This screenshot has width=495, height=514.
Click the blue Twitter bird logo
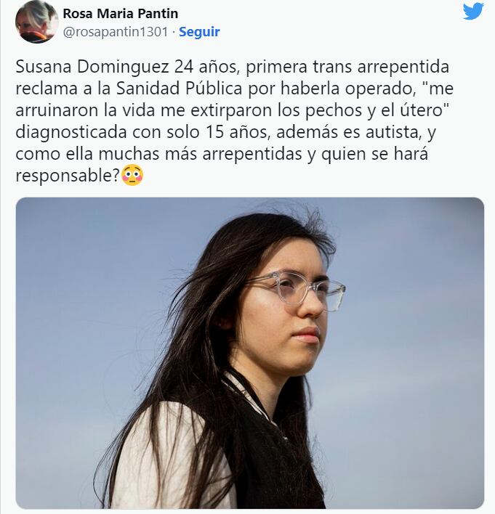pos(473,12)
